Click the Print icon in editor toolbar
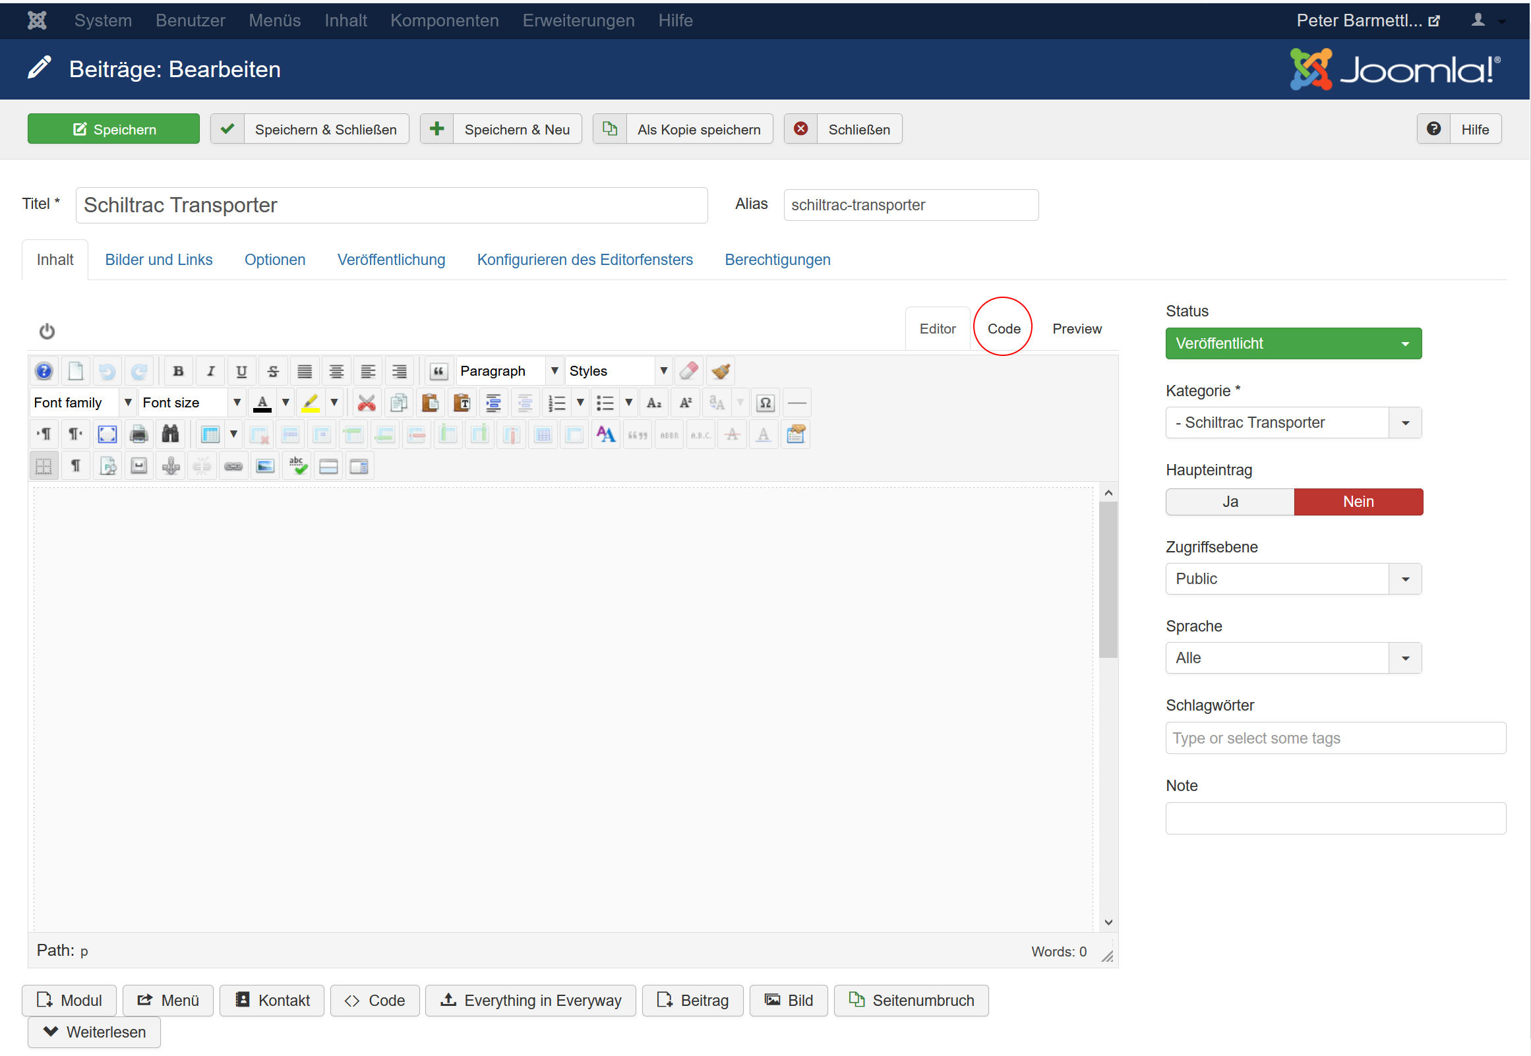 139,434
